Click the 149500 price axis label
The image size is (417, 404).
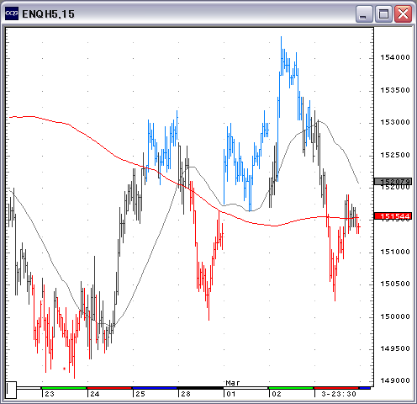(x=395, y=348)
